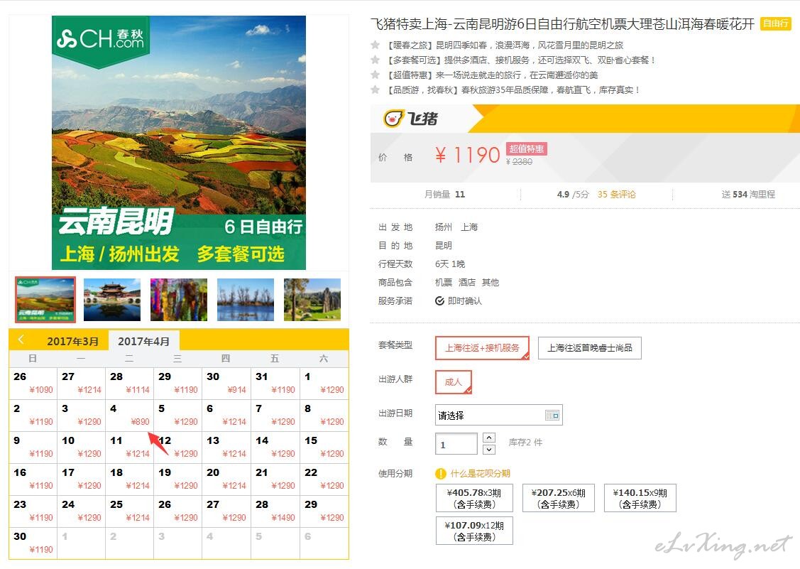Click the star beside 暖春之旅 line
Viewport: 800px width, 569px height.
tap(376, 45)
